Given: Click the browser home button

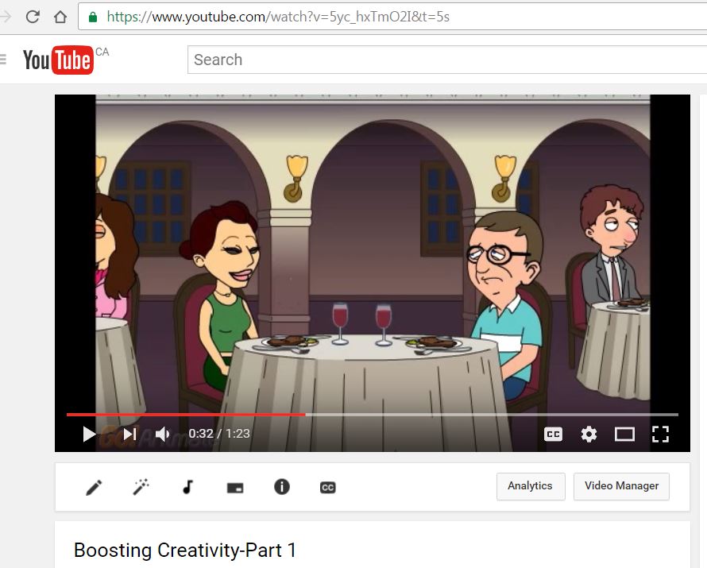Looking at the screenshot, I should coord(60,16).
